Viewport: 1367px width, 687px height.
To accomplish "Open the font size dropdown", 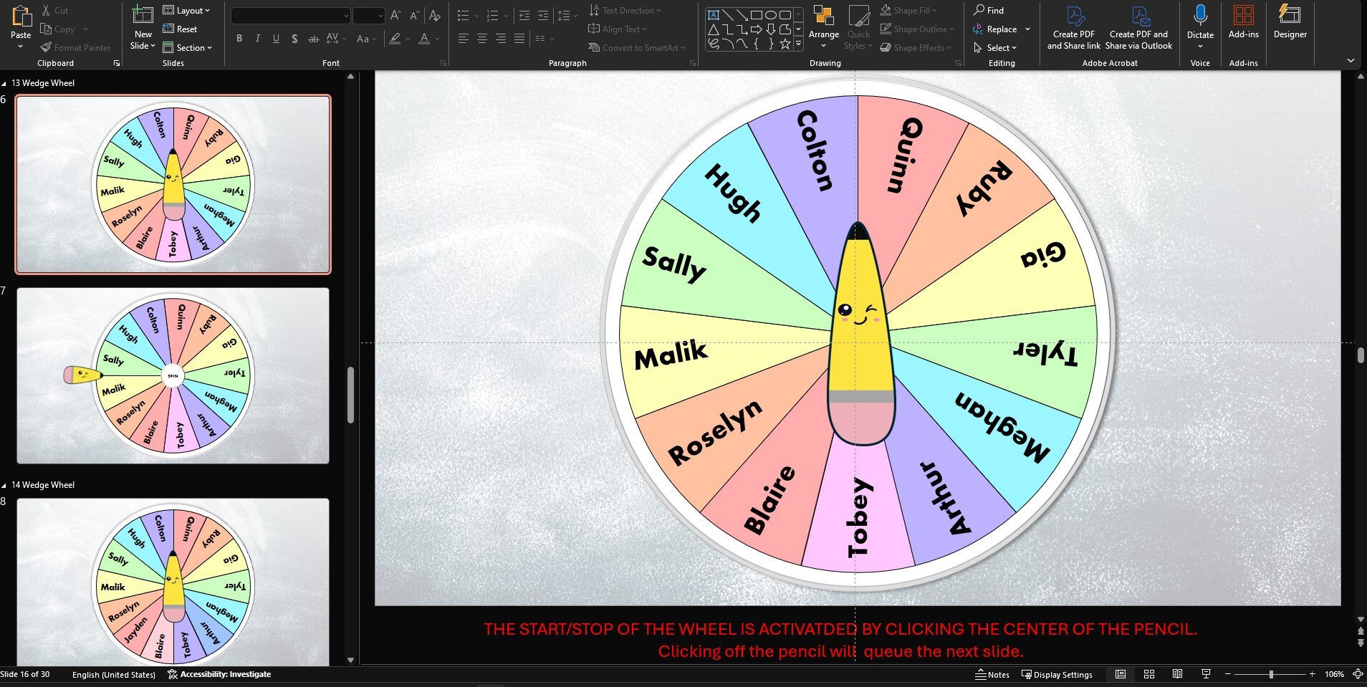I will [380, 15].
